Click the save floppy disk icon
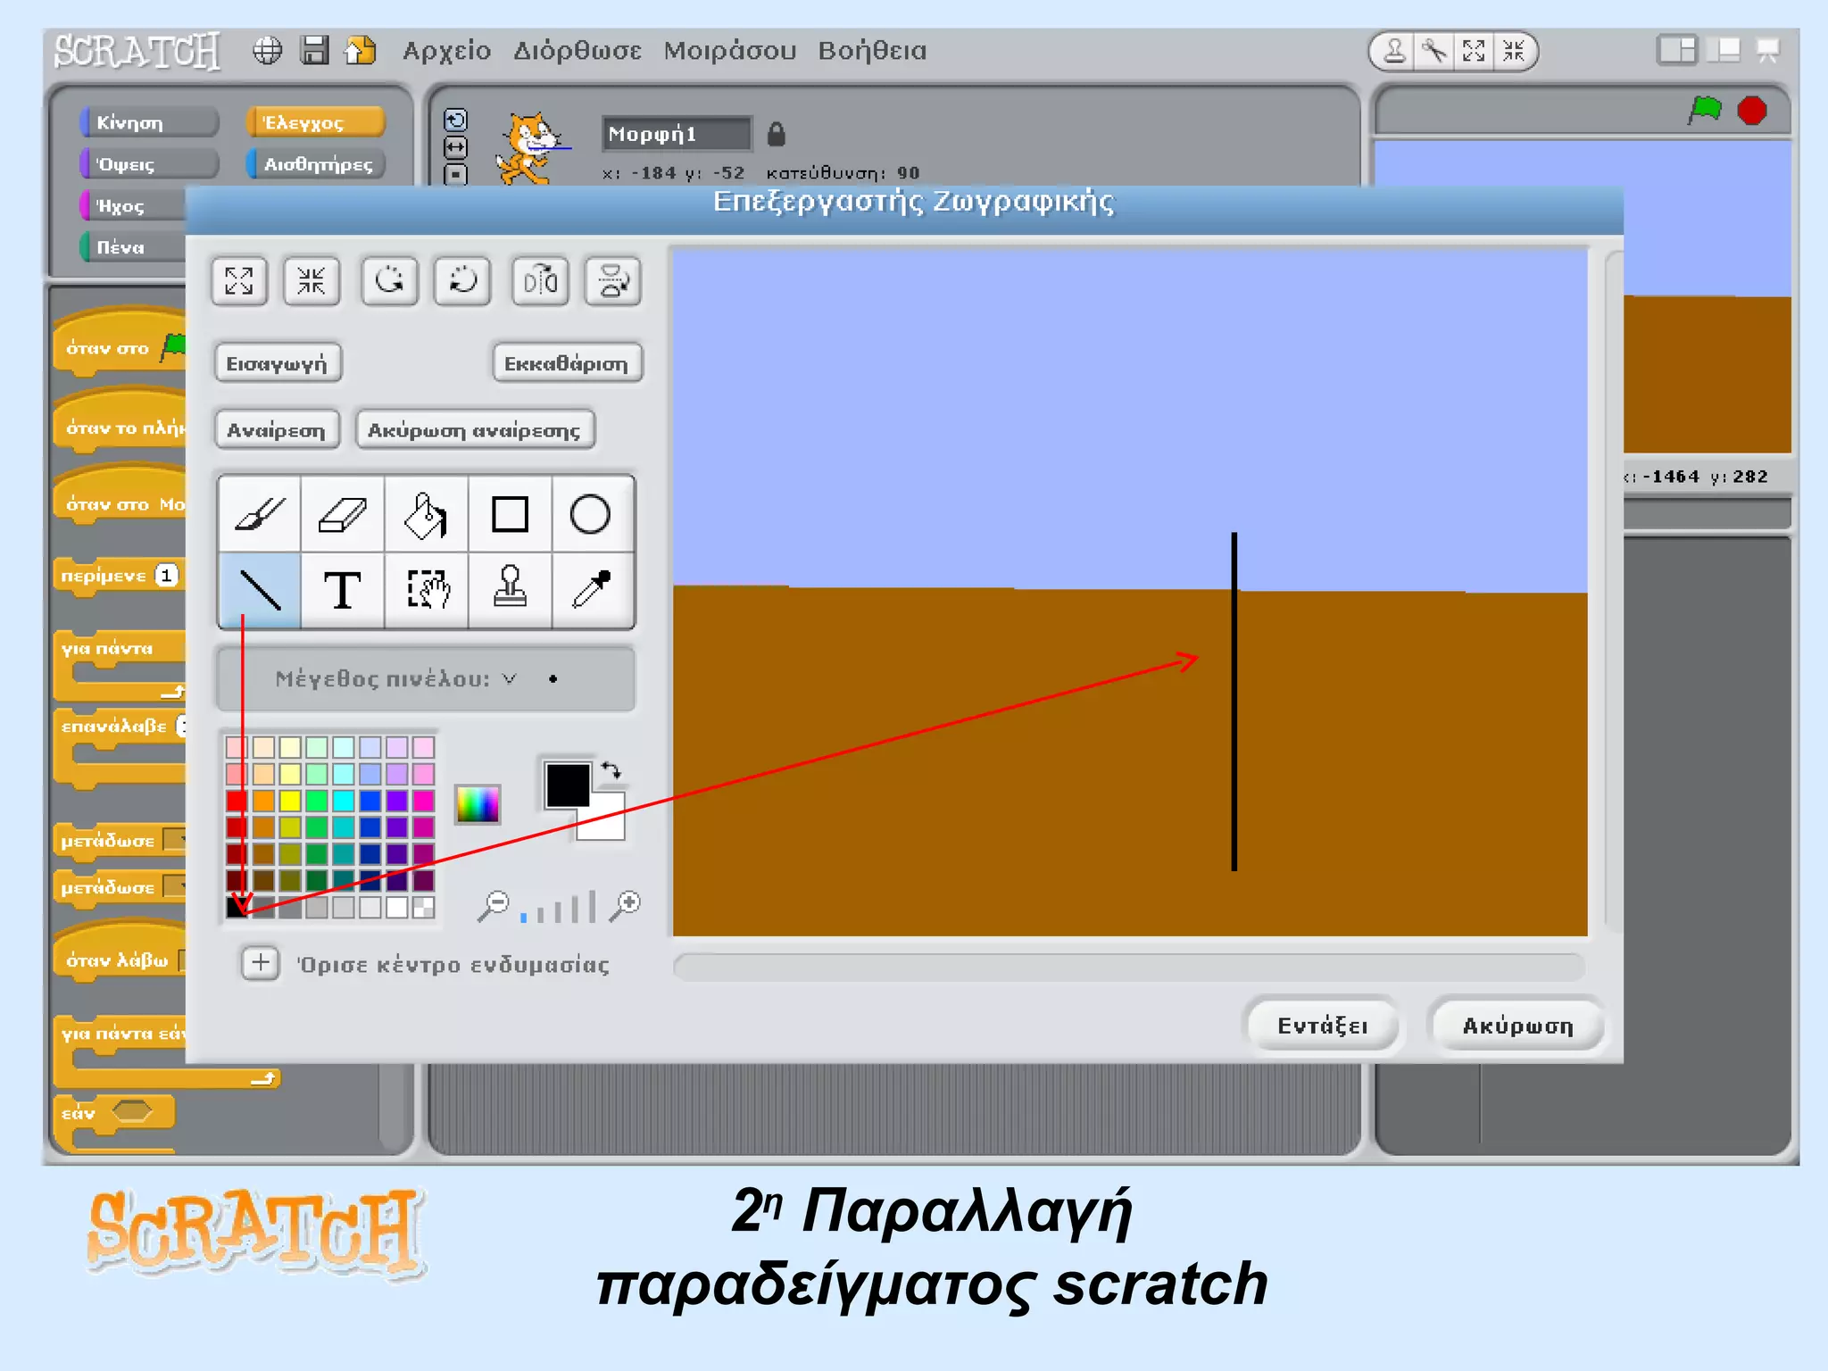Screen dimensions: 1828x1371 314,50
